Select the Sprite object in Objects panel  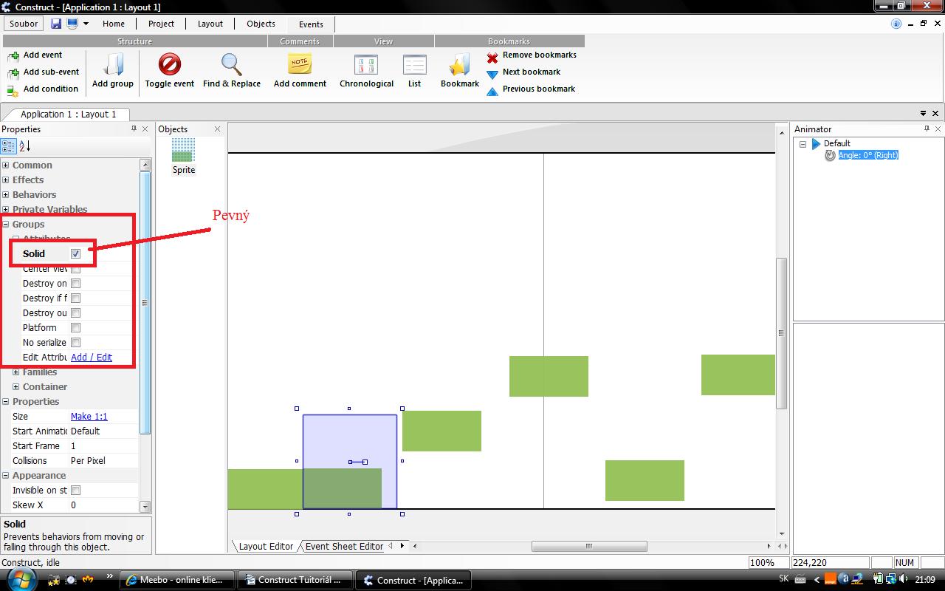point(183,156)
